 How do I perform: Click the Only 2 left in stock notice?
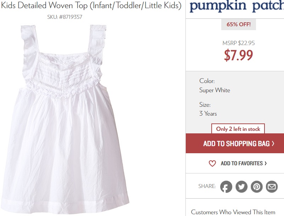coord(238,129)
